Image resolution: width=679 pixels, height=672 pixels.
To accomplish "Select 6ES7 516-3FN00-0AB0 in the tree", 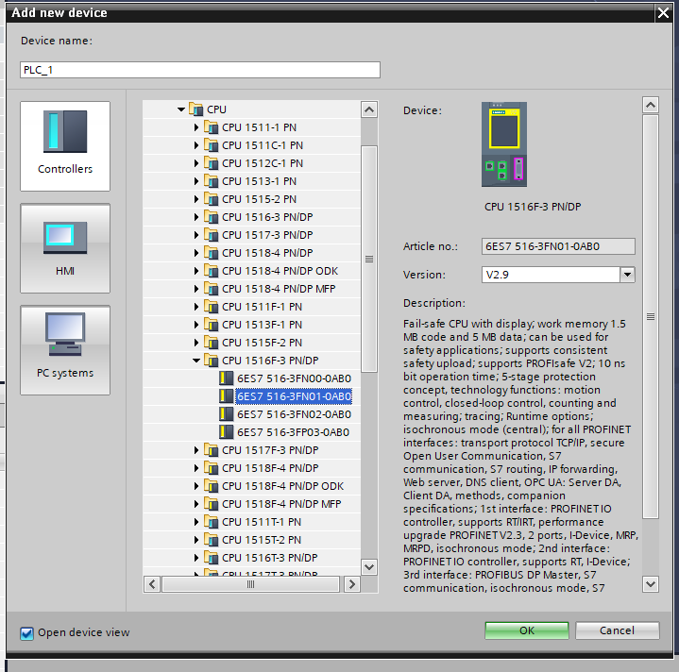I will point(294,378).
